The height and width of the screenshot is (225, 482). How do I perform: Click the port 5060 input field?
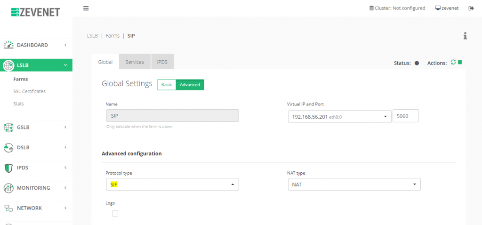[x=406, y=116]
